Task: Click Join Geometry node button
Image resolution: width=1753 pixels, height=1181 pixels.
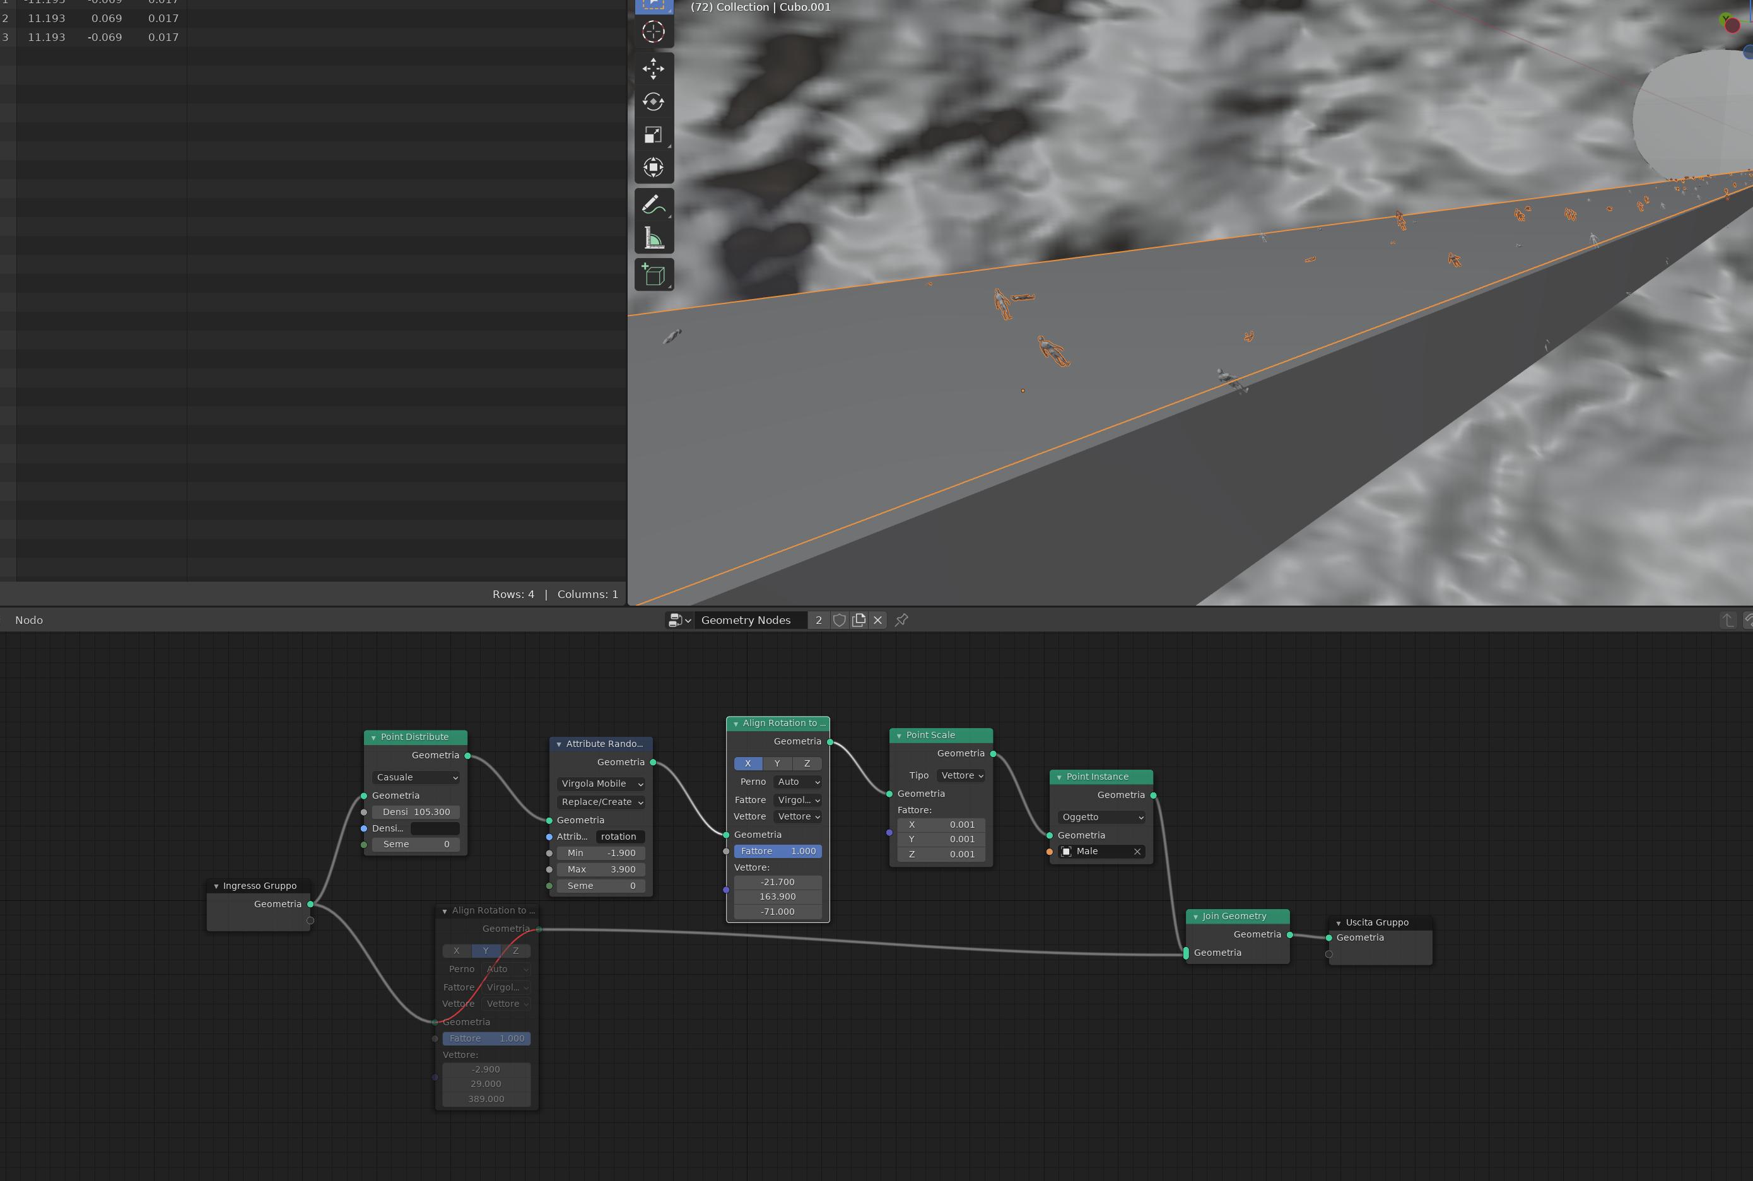Action: pos(1234,915)
